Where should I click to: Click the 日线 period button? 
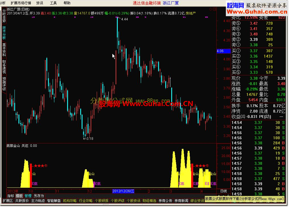pyautogui.click(x=224, y=191)
